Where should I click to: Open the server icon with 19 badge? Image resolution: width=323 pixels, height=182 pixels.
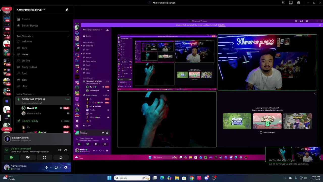pos(7,109)
